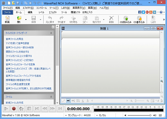167x119 pixels.
Task: Click the vertical zoom-in magnifier at right edge
Action: pos(162,81)
